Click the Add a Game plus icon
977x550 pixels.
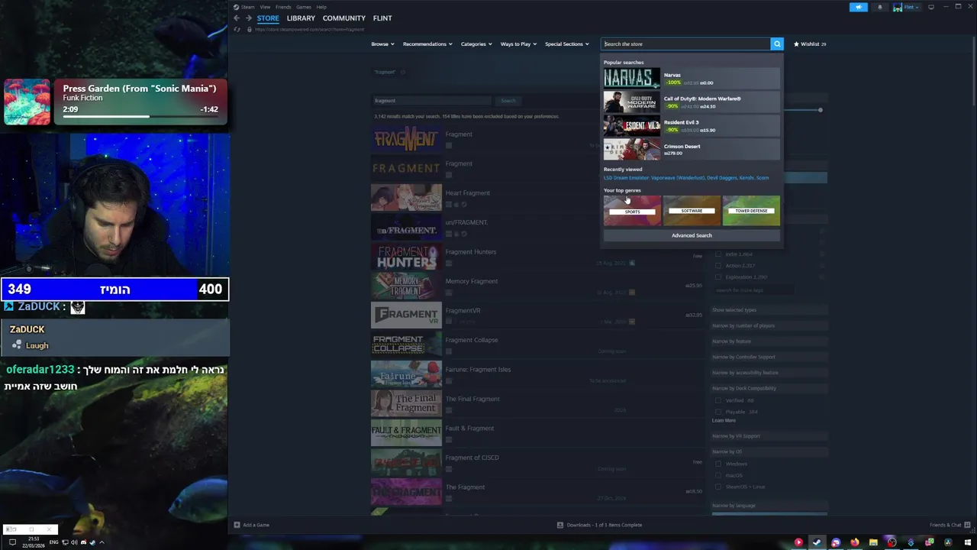[237, 525]
